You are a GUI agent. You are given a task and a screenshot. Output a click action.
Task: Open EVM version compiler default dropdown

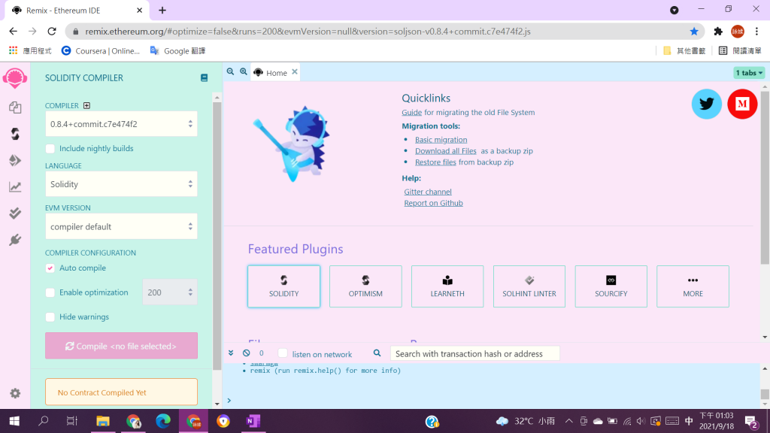[121, 227]
